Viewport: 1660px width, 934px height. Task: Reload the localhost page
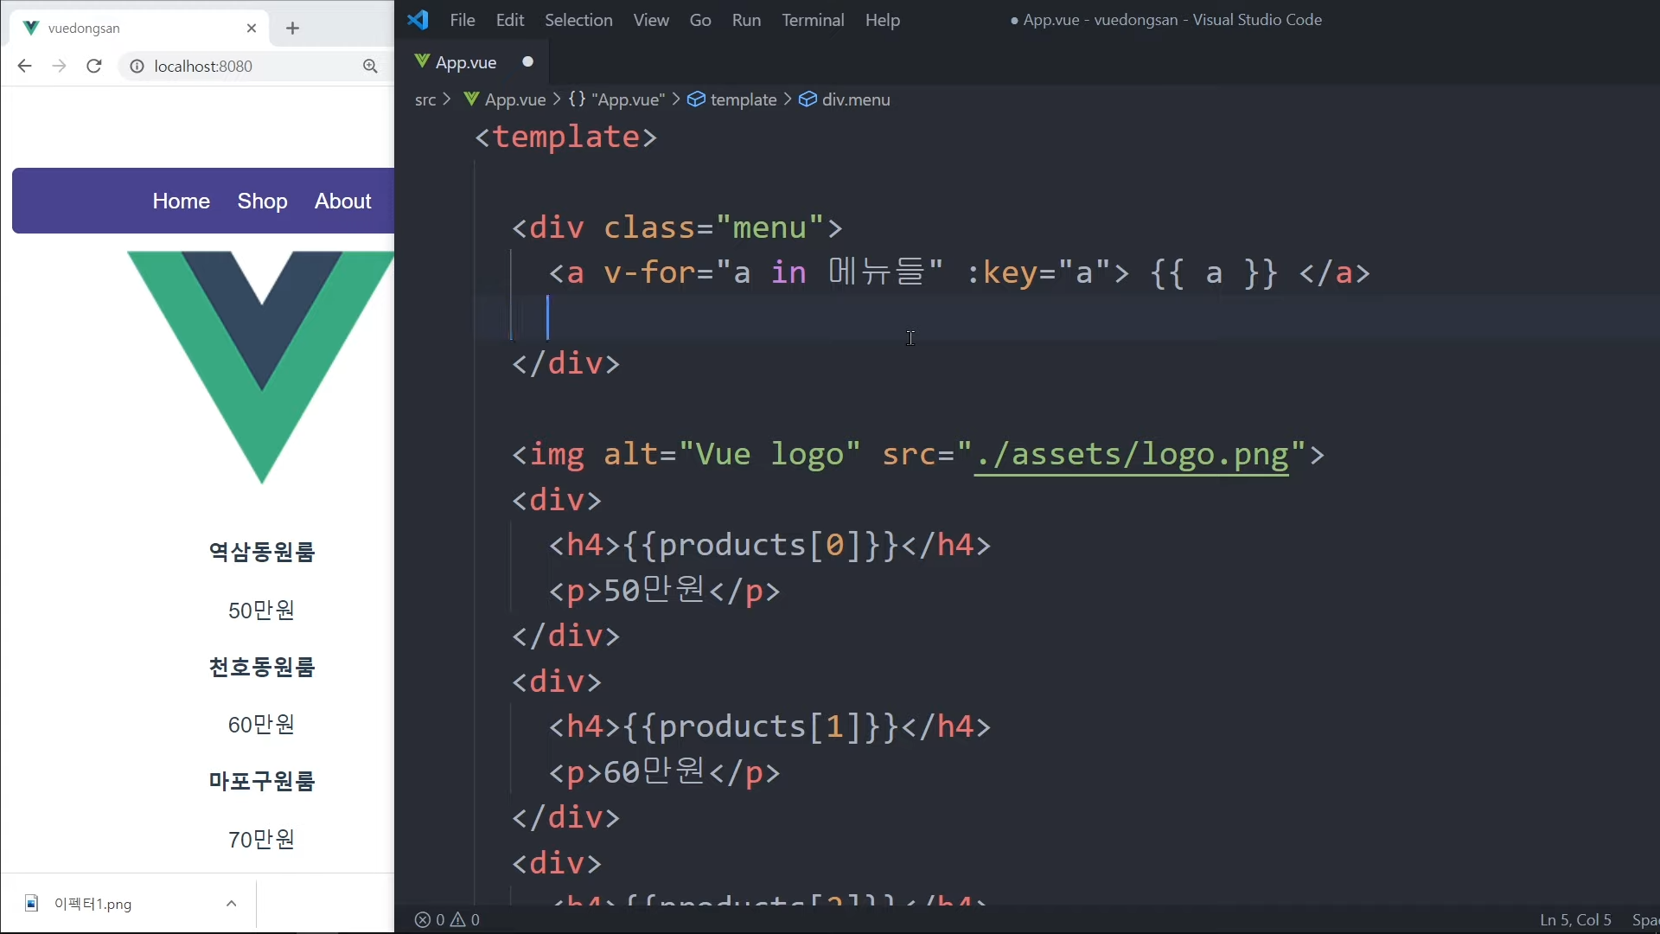[94, 66]
